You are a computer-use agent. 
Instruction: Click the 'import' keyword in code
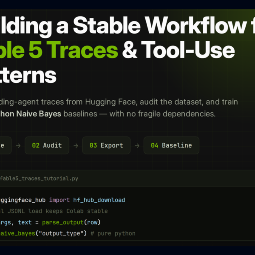[x=59, y=200]
